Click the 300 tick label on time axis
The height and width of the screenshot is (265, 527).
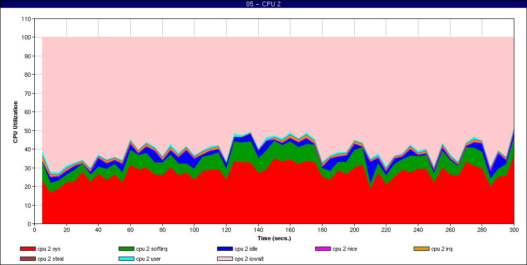click(x=514, y=230)
